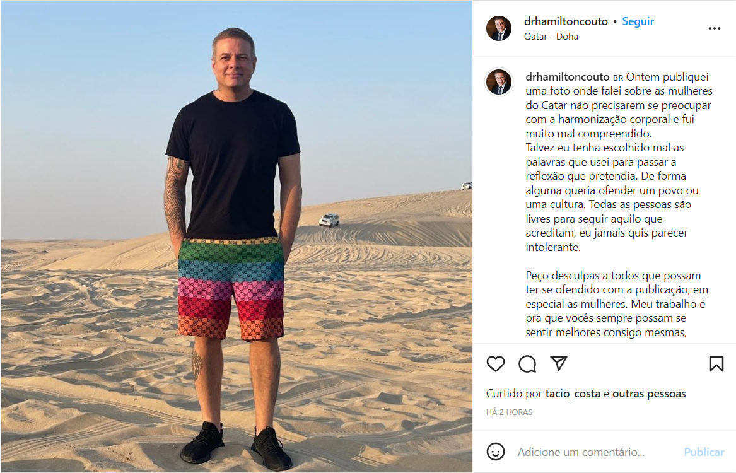The width and height of the screenshot is (736, 473).
Task: Focus the 'Adicione um comentário...' field
Action: tap(596, 452)
